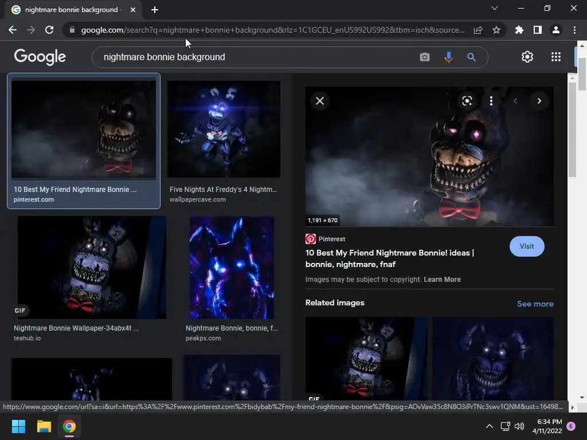
Task: Submit search with magnifier icon
Action: (471, 57)
